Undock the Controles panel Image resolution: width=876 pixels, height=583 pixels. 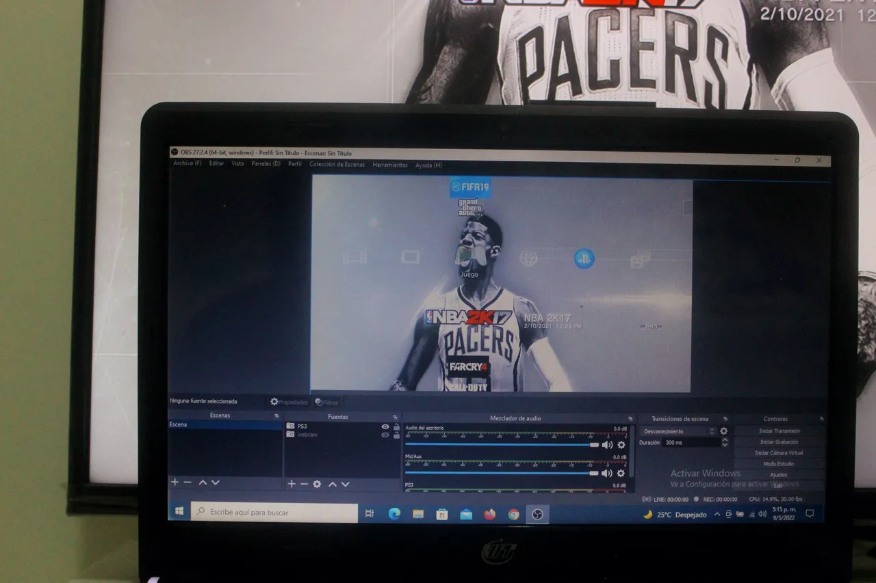[821, 419]
